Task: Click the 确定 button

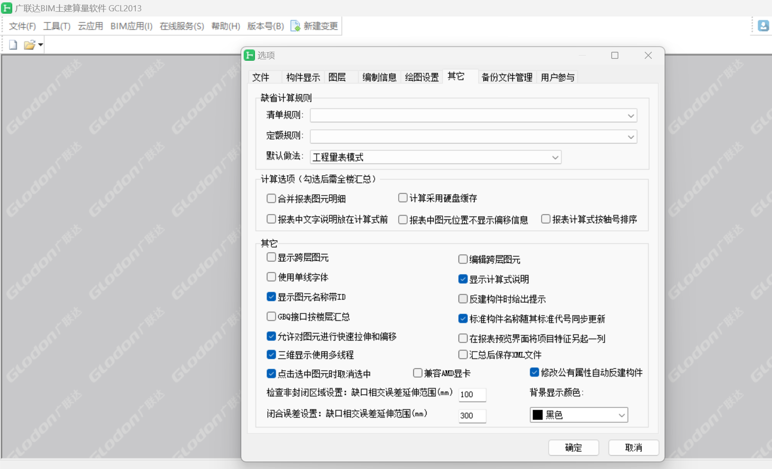Action: [574, 448]
